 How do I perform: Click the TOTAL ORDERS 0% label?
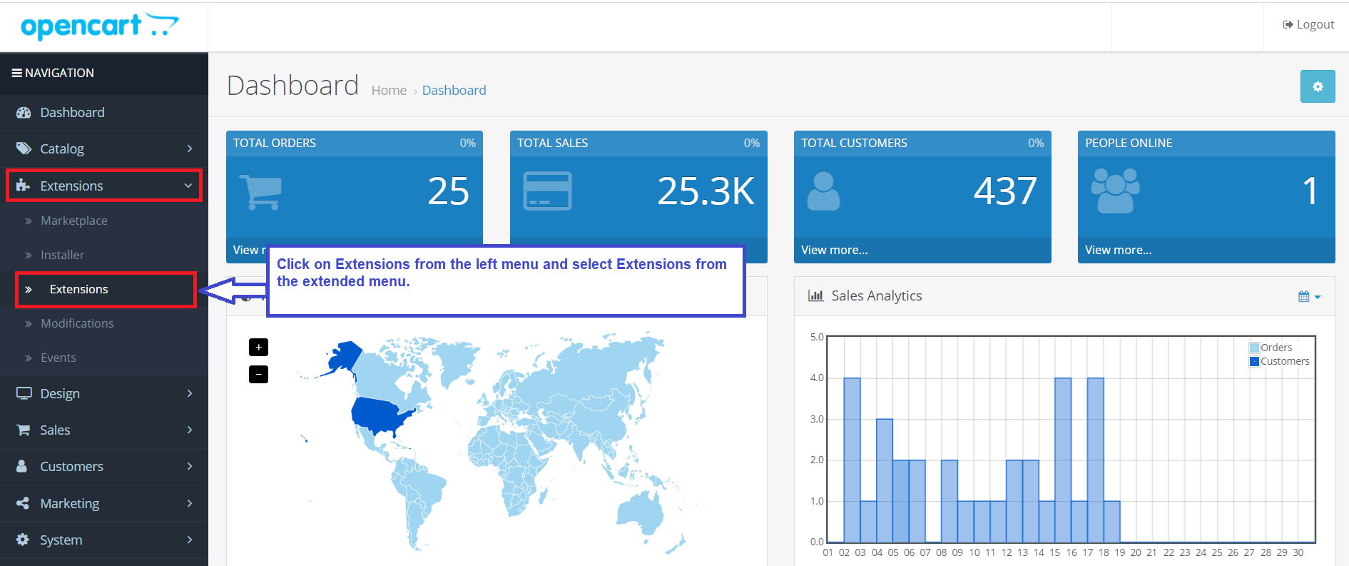pos(467,143)
